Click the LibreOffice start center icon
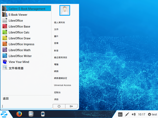158x118 pixels. click(x=5, y=20)
